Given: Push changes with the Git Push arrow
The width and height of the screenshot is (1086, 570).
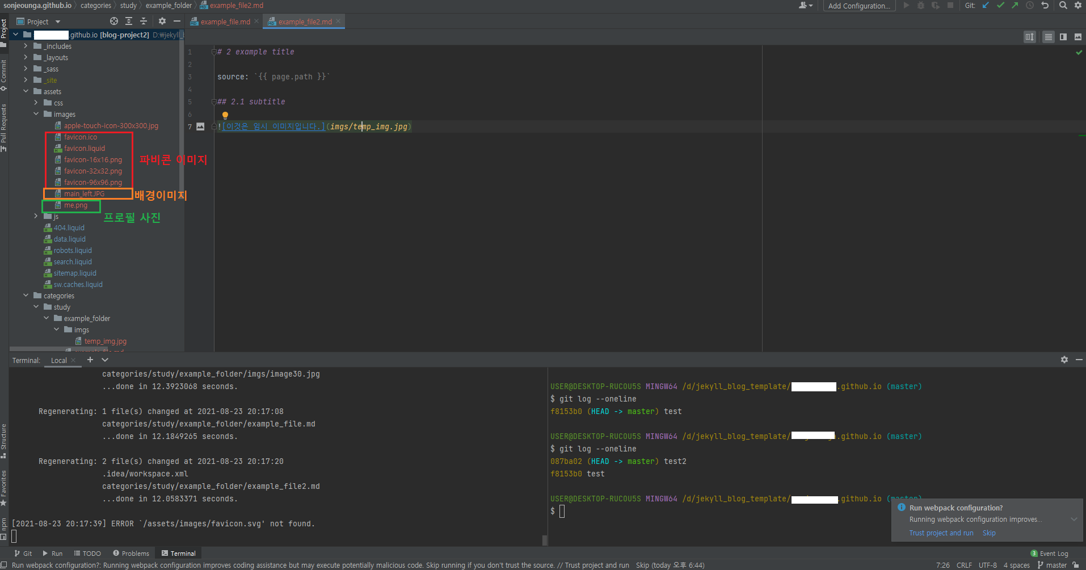Looking at the screenshot, I should (x=1015, y=6).
